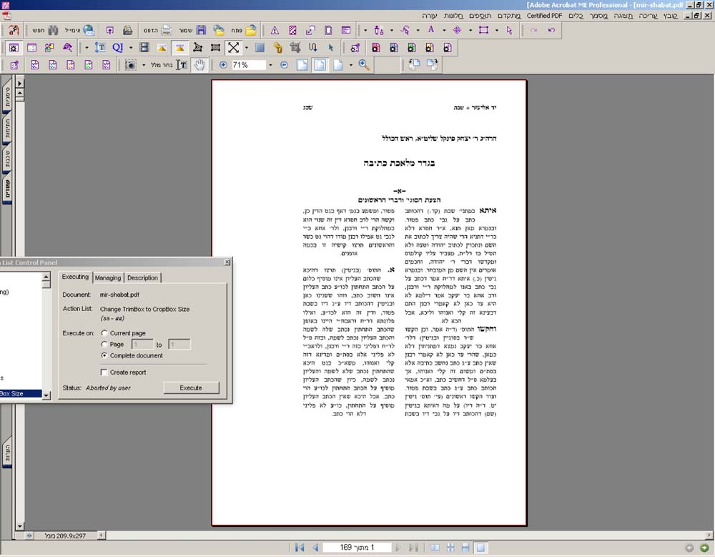Click the crossed arrows X tool icon
The image size is (715, 557).
coord(233,47)
